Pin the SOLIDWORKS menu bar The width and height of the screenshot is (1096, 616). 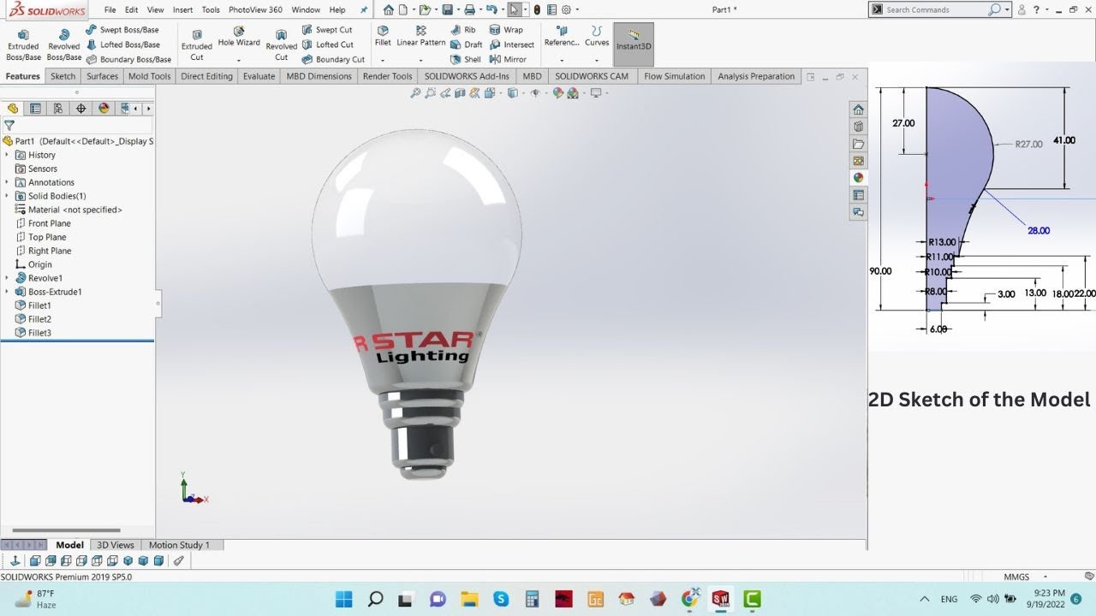coord(364,9)
